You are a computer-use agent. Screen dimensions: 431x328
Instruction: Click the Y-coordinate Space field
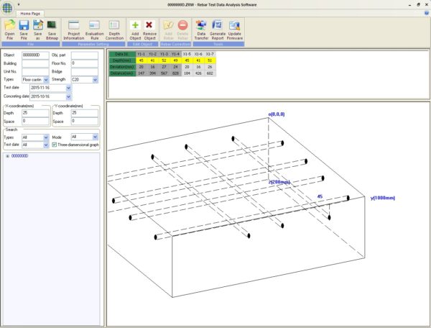(x=84, y=121)
